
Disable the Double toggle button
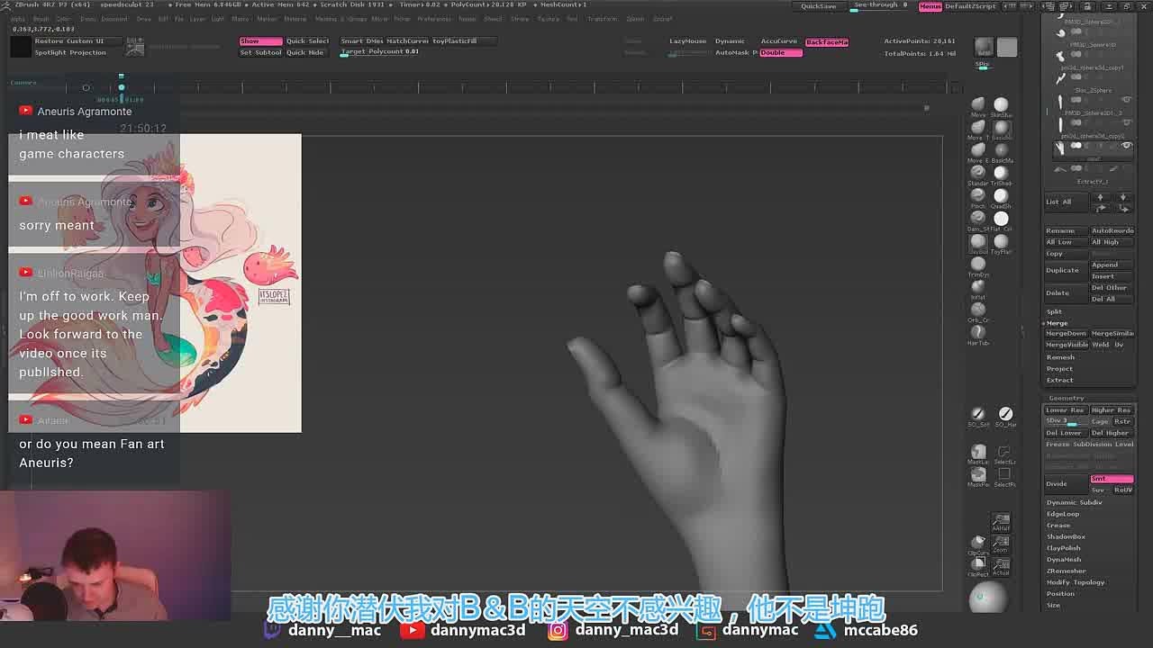[780, 53]
